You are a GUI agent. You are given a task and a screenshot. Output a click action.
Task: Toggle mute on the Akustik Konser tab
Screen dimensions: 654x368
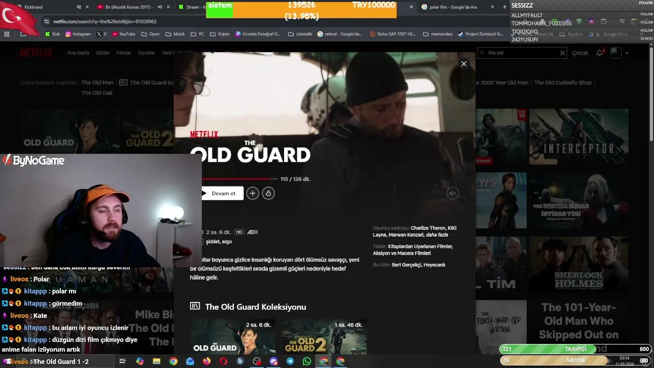tap(160, 7)
